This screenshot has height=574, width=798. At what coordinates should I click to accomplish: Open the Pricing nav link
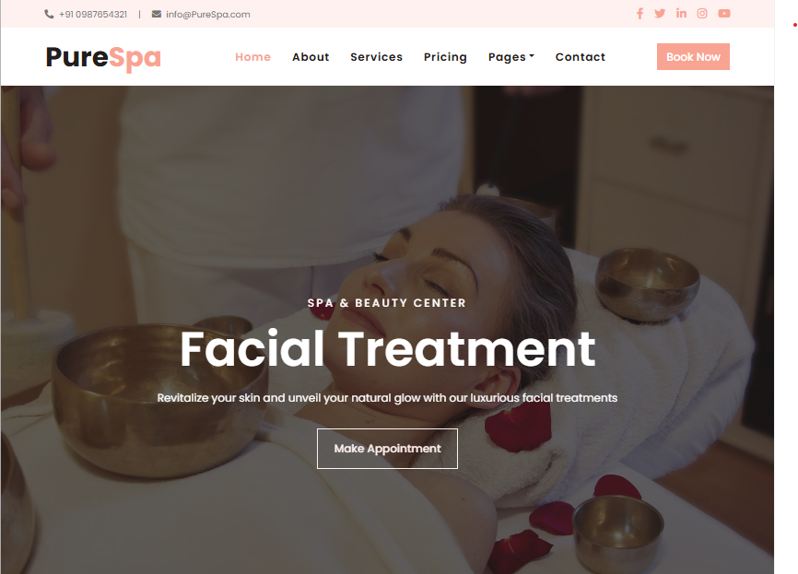(445, 57)
